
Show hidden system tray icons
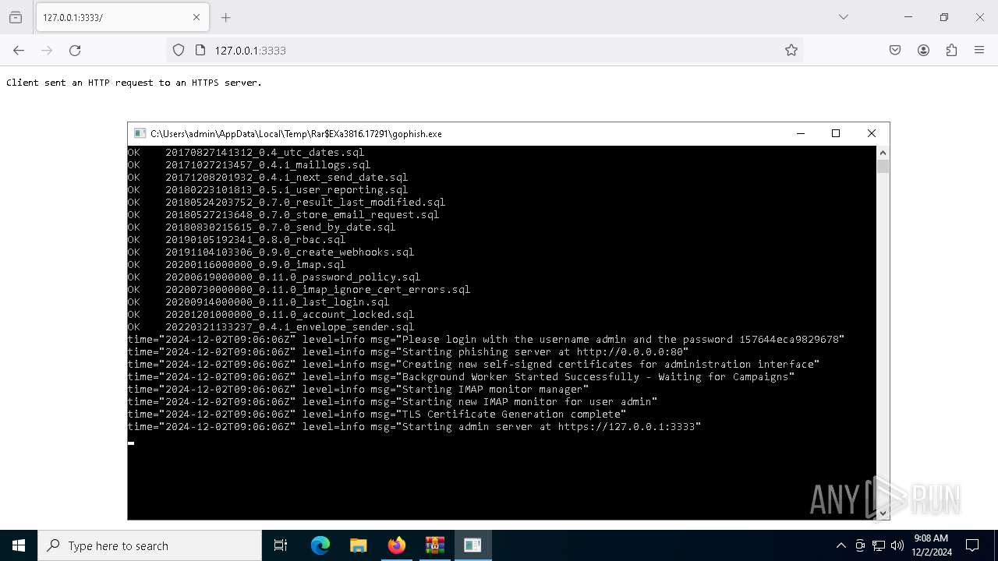click(841, 545)
